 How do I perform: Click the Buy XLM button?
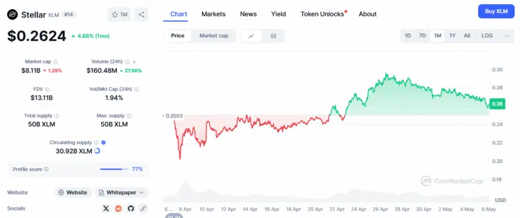(496, 11)
